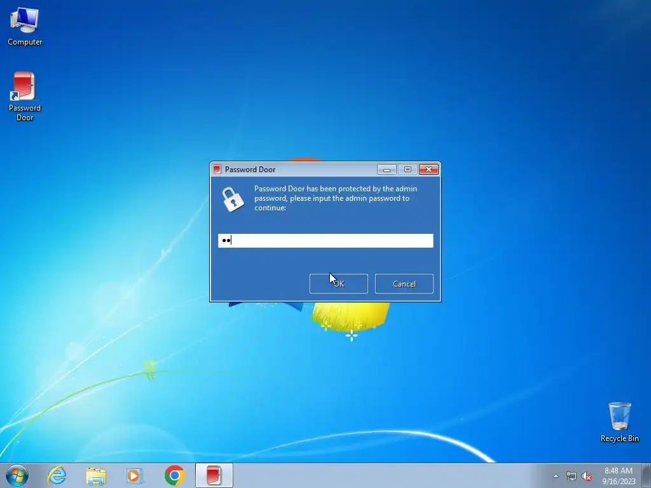Image resolution: width=651 pixels, height=488 pixels.
Task: Select the Recycle Bin desktop icon
Action: coord(619,422)
